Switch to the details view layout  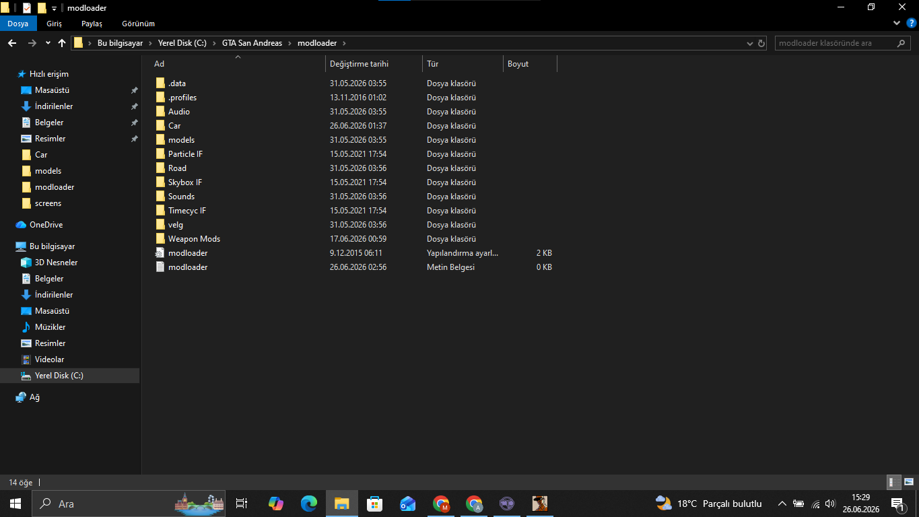click(x=894, y=482)
